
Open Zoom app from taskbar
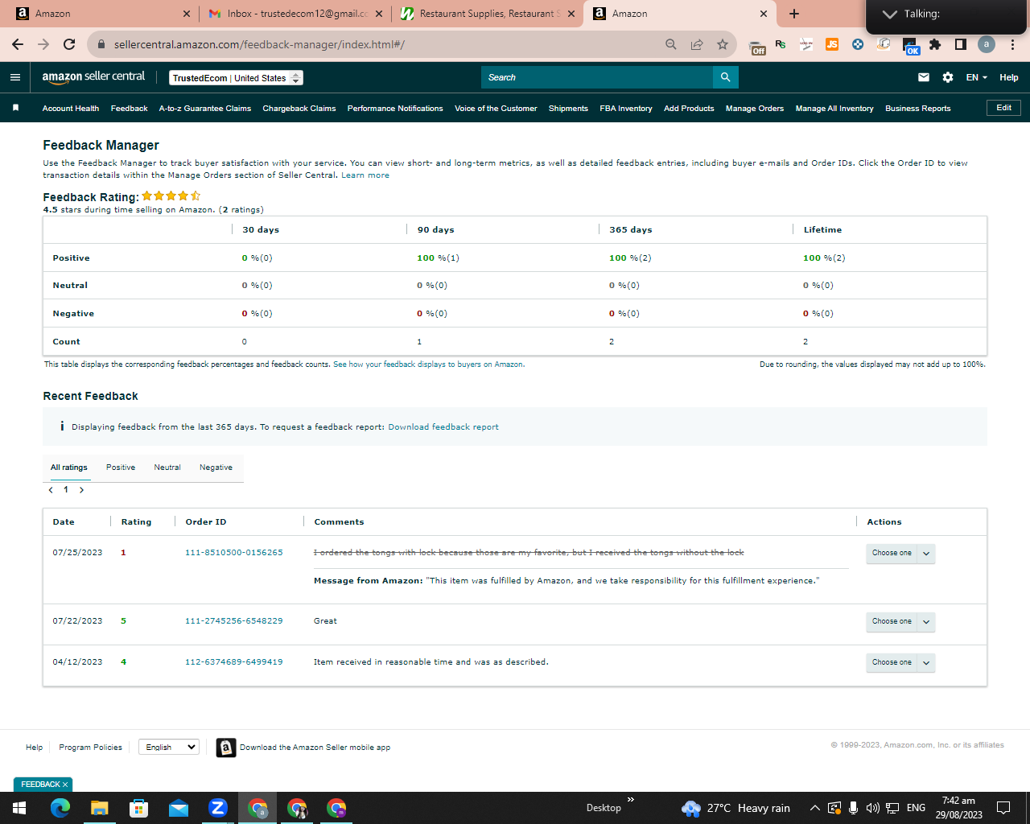pyautogui.click(x=218, y=808)
